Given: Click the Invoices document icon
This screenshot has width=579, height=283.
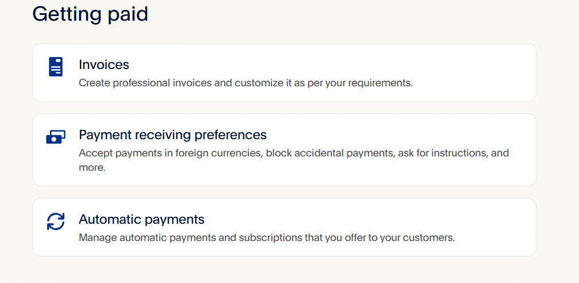Looking at the screenshot, I should (56, 67).
